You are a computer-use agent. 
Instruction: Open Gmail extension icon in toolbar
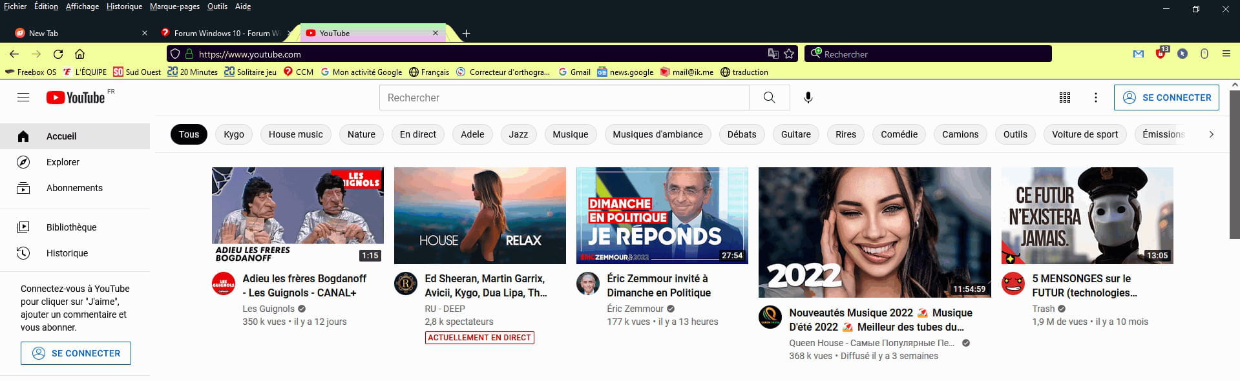click(1139, 54)
